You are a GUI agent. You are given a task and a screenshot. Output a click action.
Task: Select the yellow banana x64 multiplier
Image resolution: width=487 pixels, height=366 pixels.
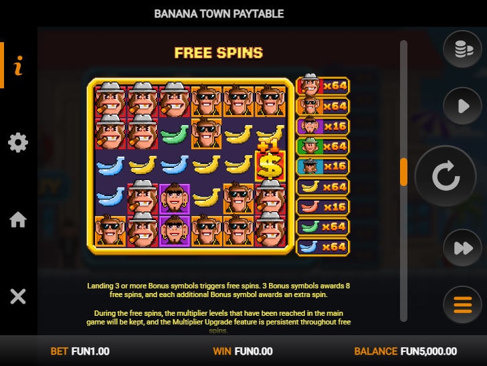pos(323,187)
